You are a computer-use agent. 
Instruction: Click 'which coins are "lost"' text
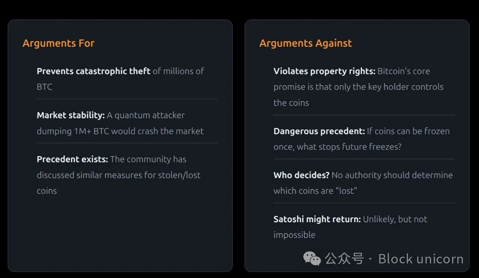pos(315,191)
